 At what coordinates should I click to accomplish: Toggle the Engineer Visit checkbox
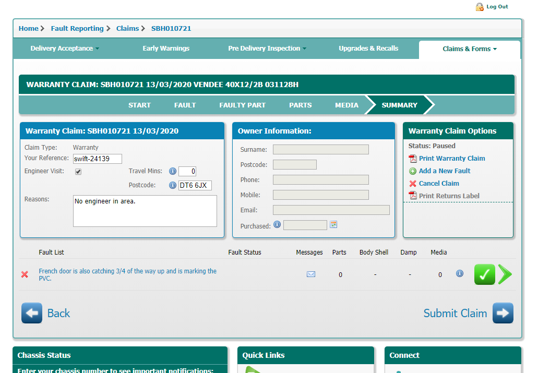78,172
